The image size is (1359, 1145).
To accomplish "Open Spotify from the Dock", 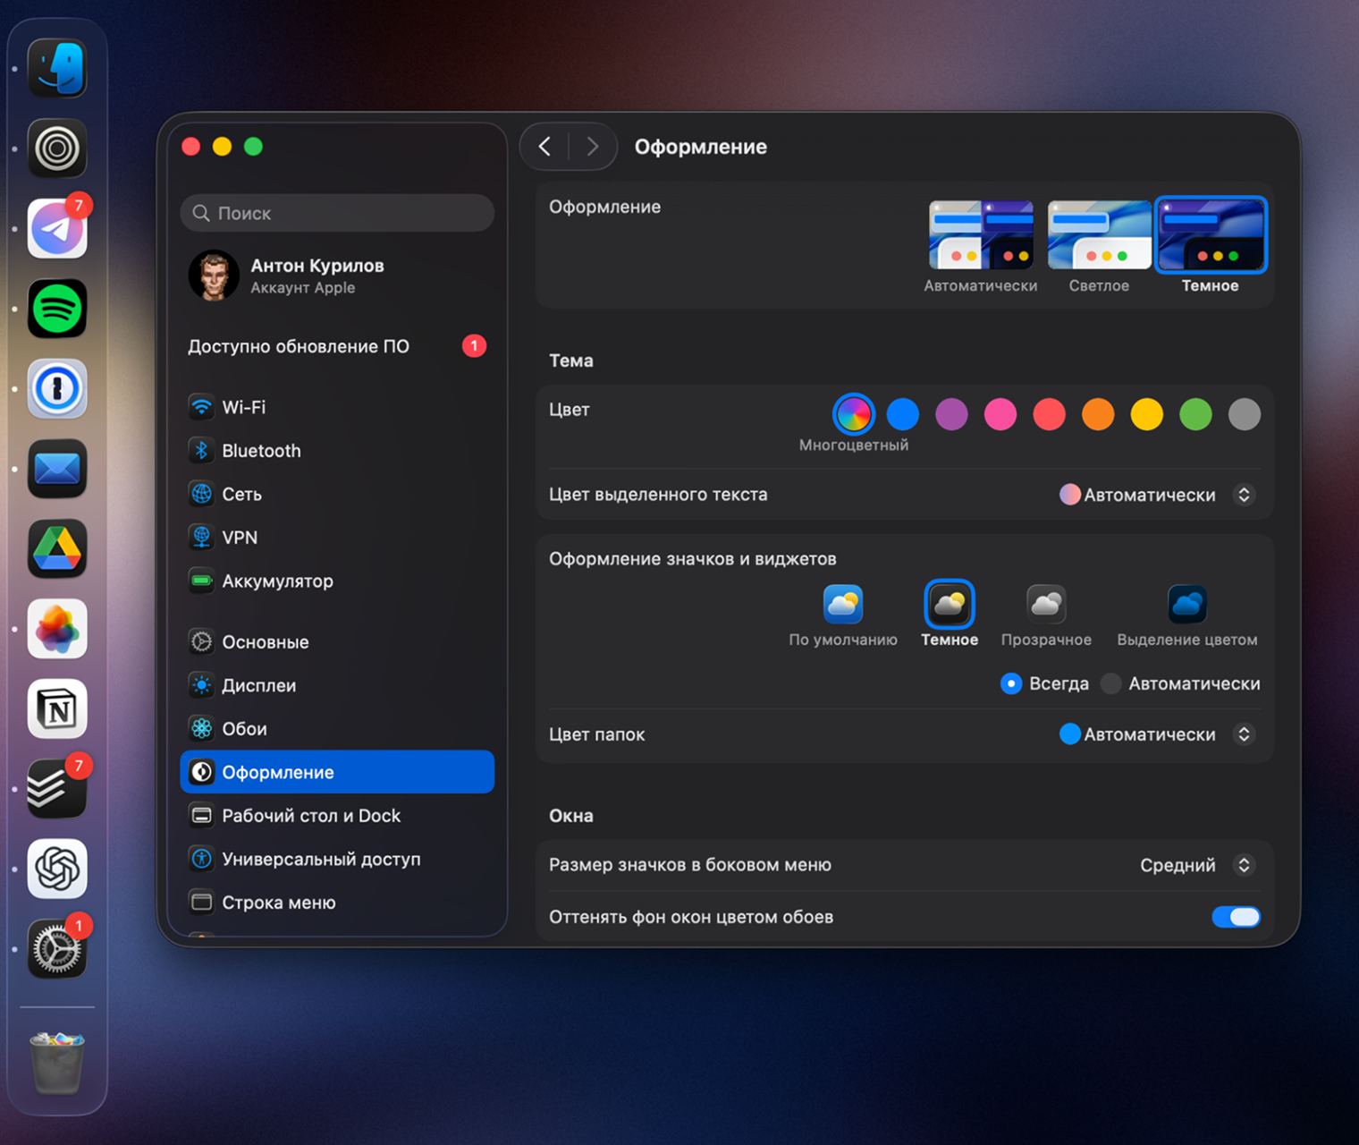I will (x=57, y=309).
